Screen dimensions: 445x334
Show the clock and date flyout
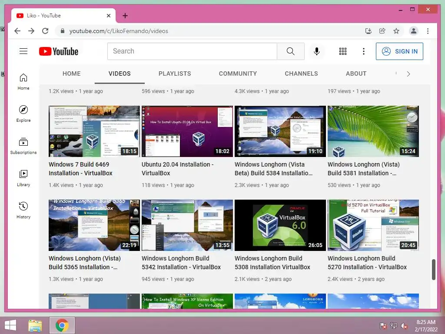point(426,326)
